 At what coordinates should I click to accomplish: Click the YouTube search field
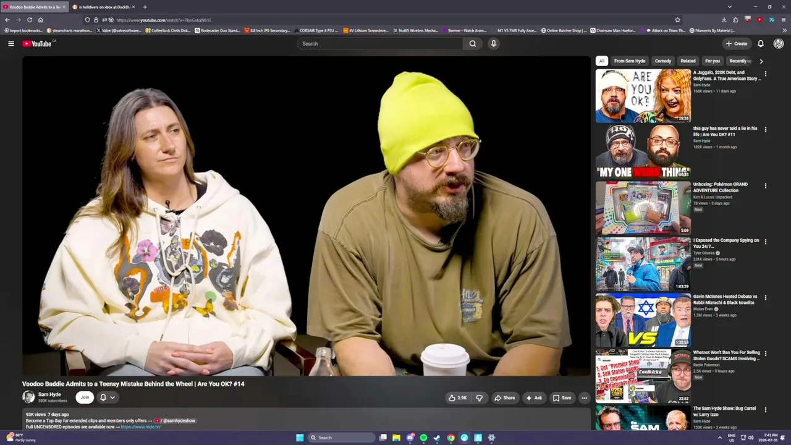tap(380, 43)
